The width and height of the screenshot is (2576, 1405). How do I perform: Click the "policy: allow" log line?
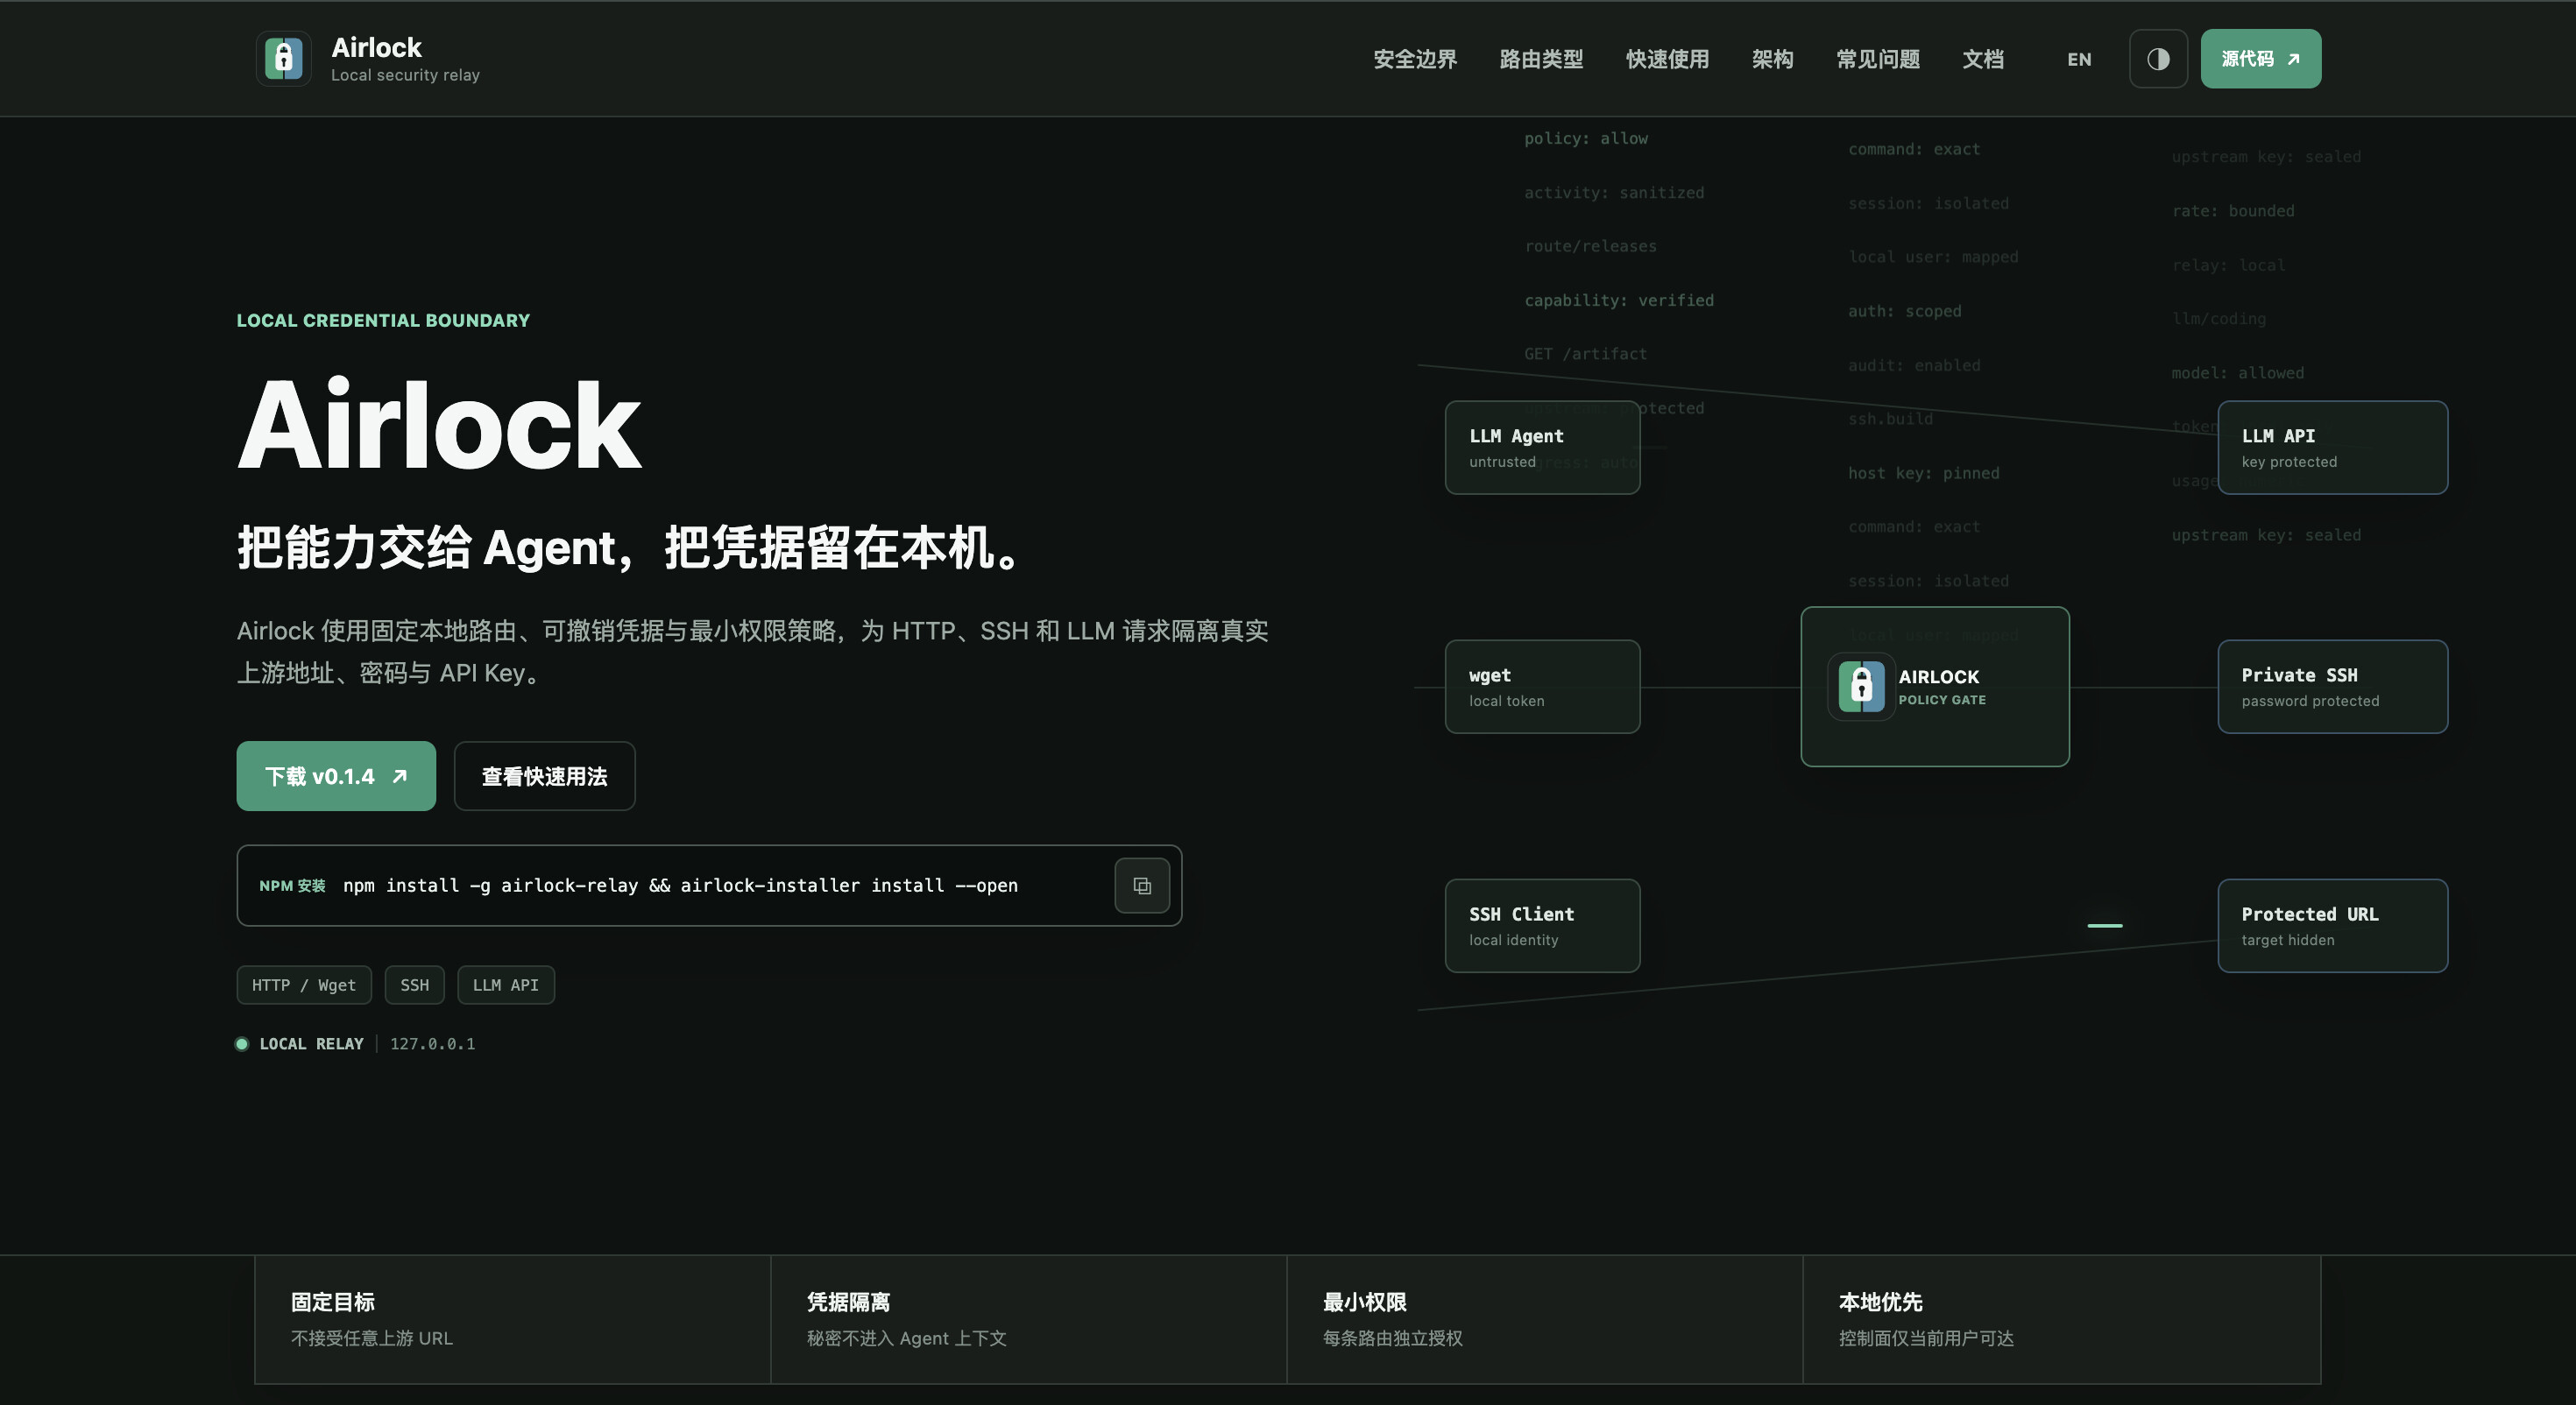(1586, 138)
